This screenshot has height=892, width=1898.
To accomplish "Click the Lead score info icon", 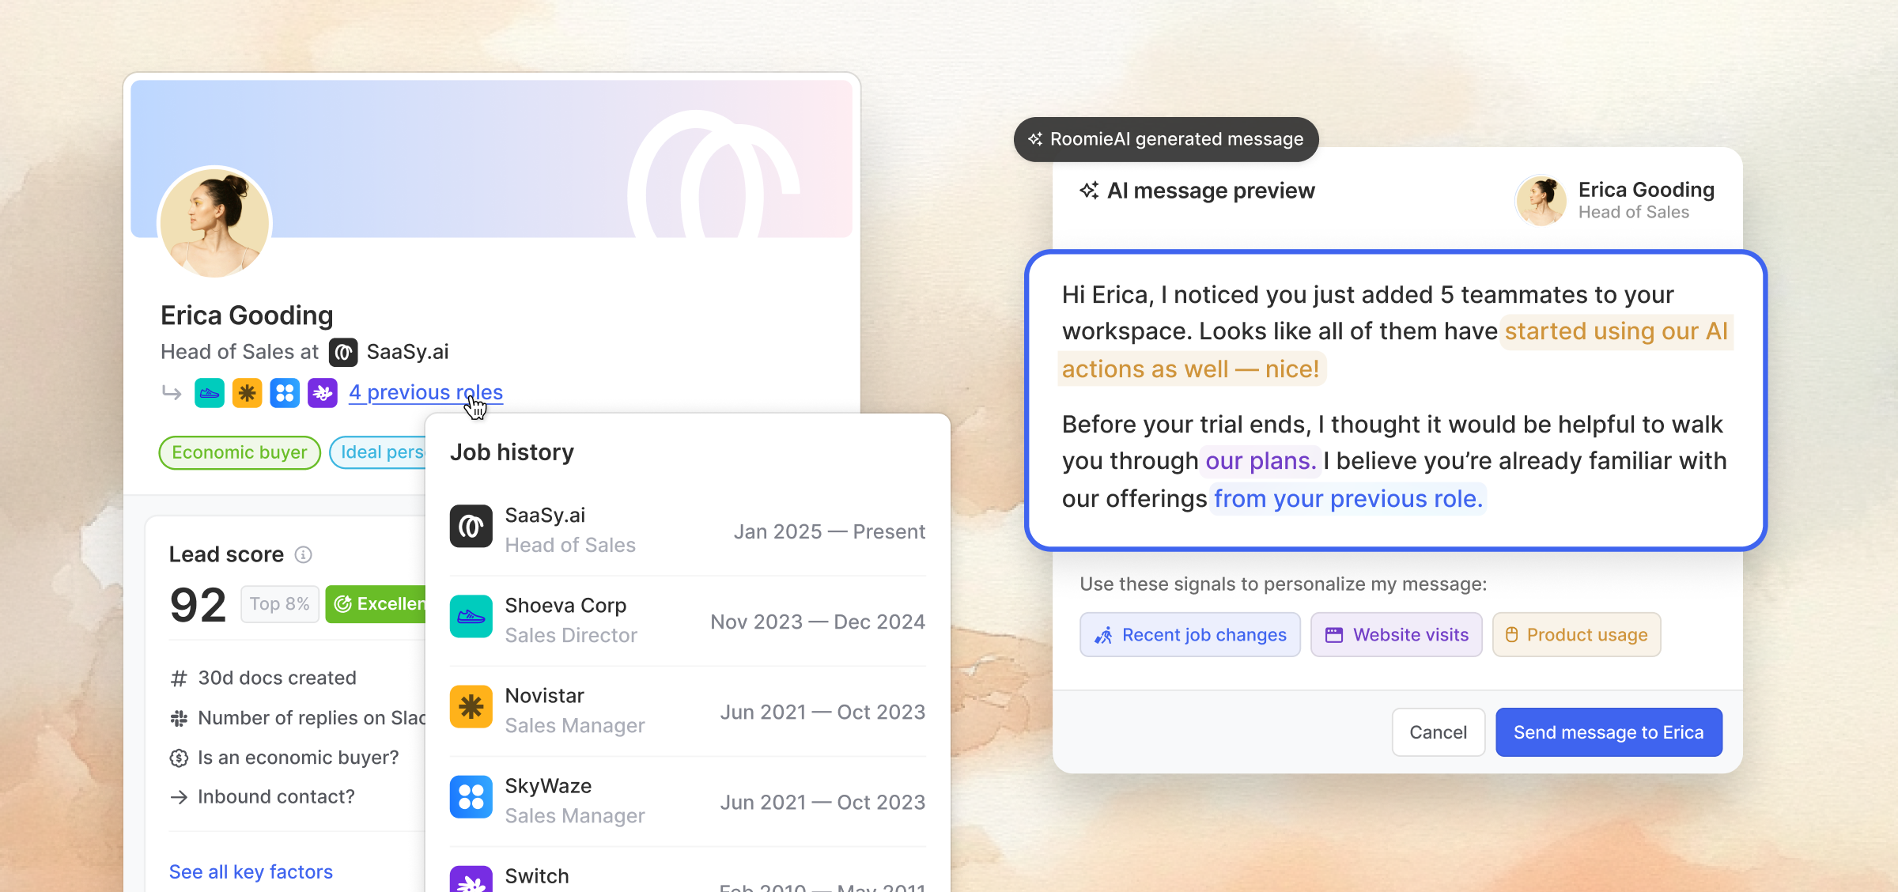I will click(303, 555).
